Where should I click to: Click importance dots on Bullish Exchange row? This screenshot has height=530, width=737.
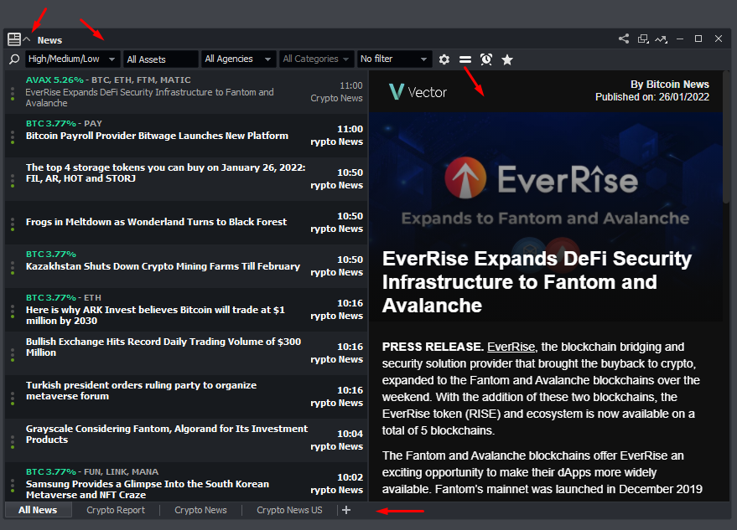click(13, 355)
